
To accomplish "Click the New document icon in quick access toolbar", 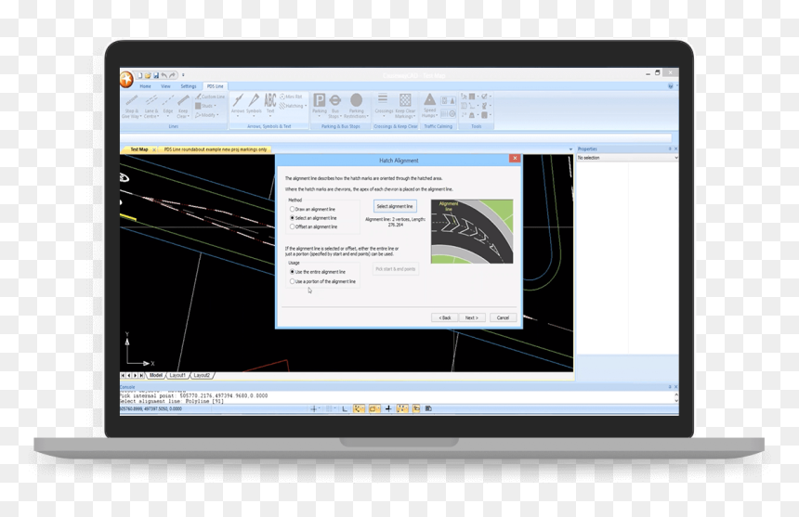I will 139,75.
